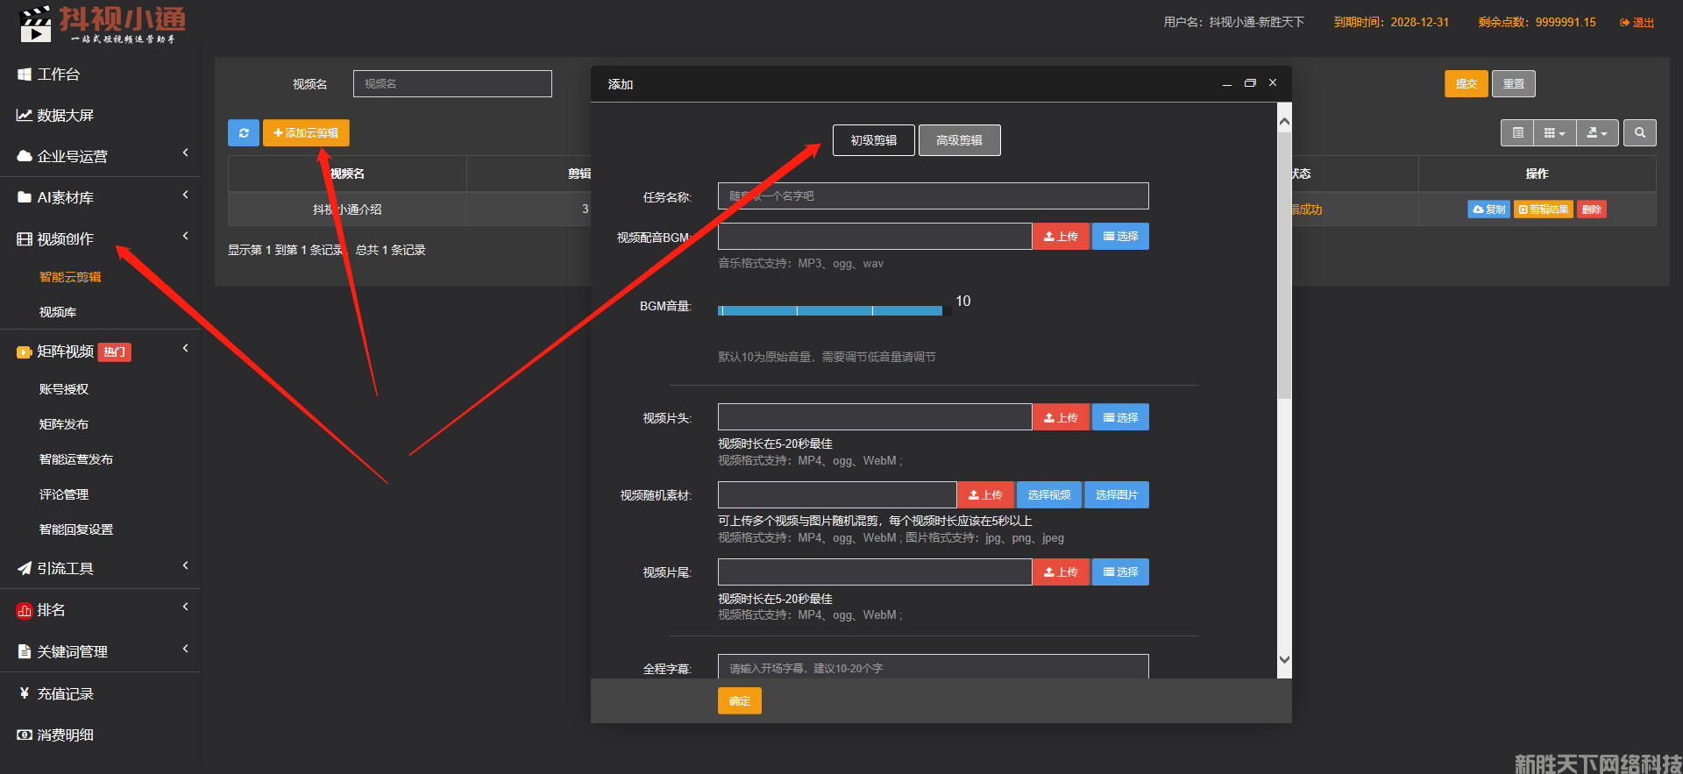The width and height of the screenshot is (1683, 774).
Task: Open 视频库 in the sidebar
Action: pos(58,312)
